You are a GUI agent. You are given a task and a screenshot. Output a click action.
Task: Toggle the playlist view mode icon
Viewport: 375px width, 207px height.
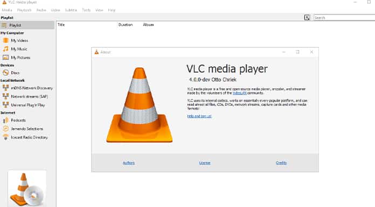pyautogui.click(x=307, y=17)
